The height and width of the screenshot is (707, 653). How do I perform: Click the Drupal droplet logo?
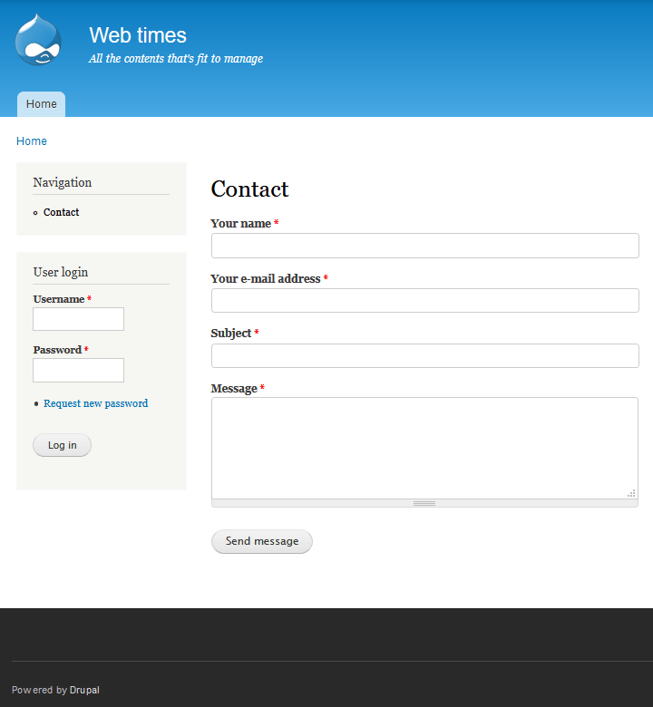coord(38,41)
